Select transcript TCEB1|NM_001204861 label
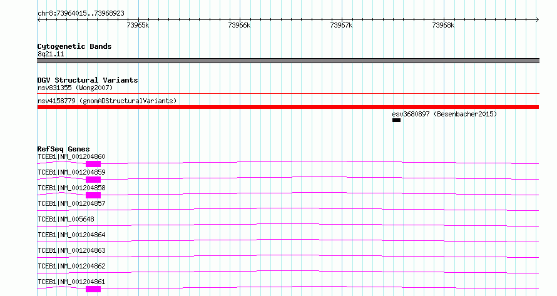 [x=71, y=282]
